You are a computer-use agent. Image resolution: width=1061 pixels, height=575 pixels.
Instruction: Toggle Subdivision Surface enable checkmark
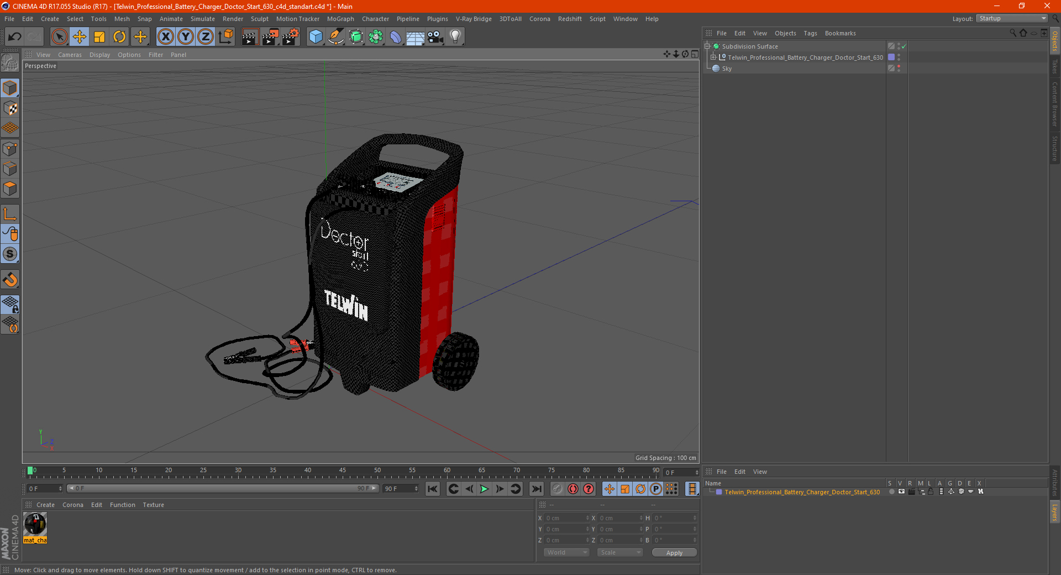(x=904, y=46)
